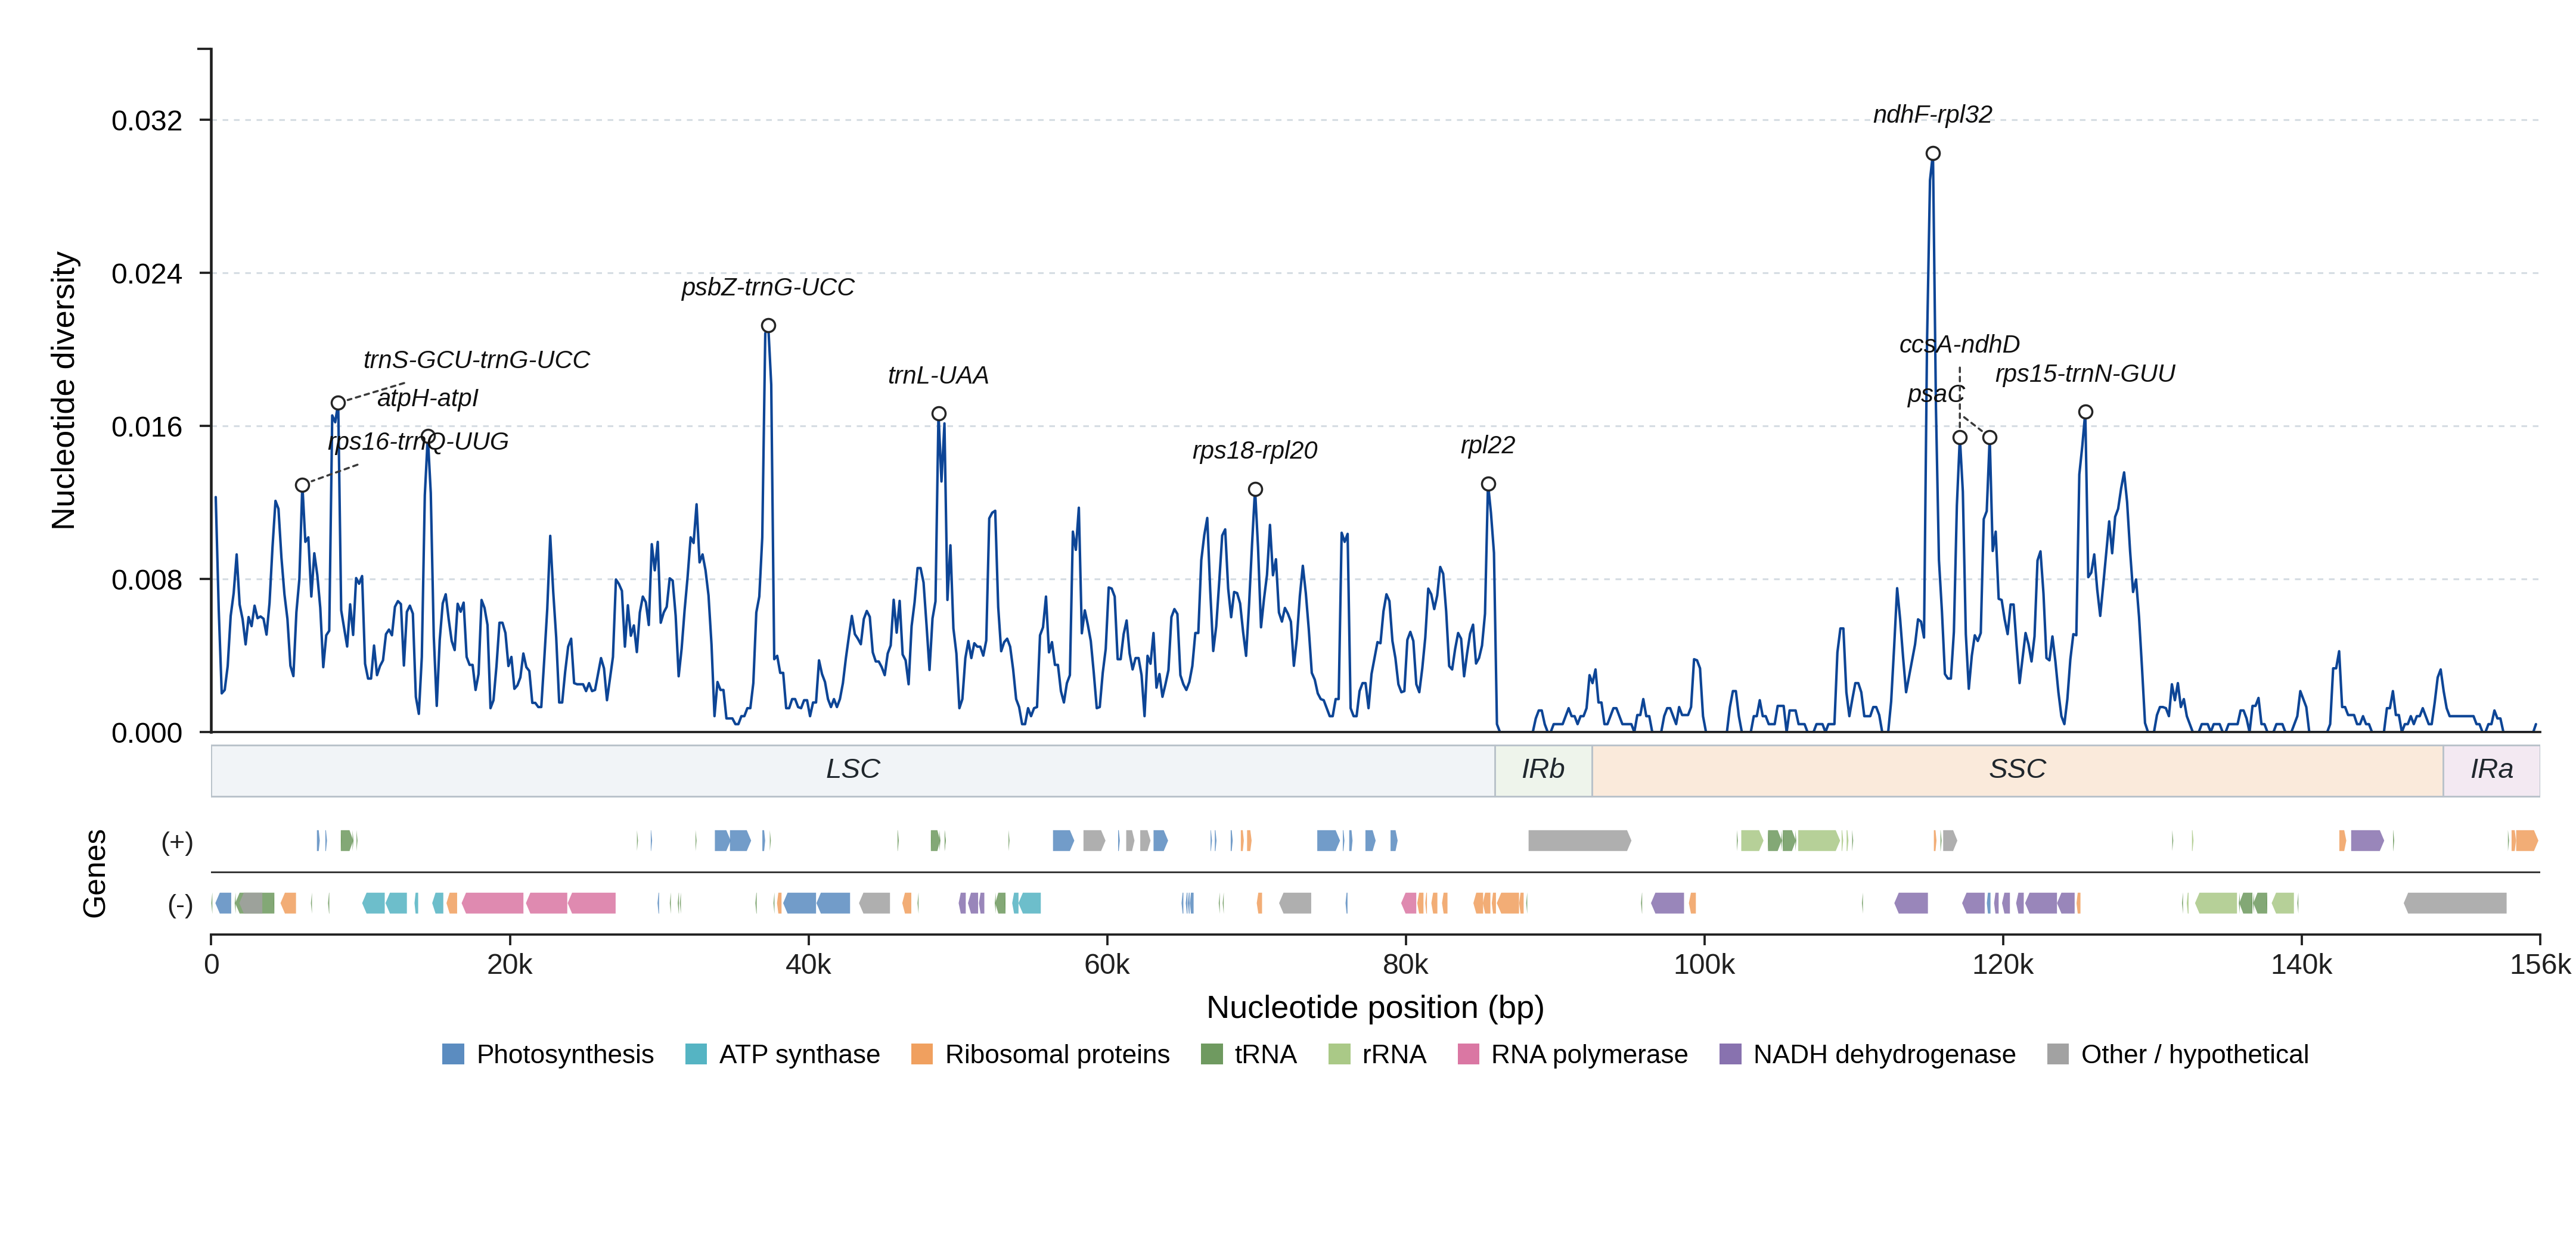Click the Other / hypothetical legend swatch
Screen dimensions: 2576x1252
click(2058, 1054)
